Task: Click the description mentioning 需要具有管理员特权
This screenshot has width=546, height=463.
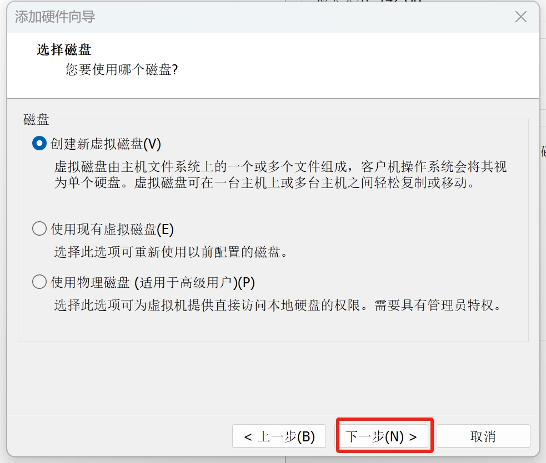Action: [278, 305]
